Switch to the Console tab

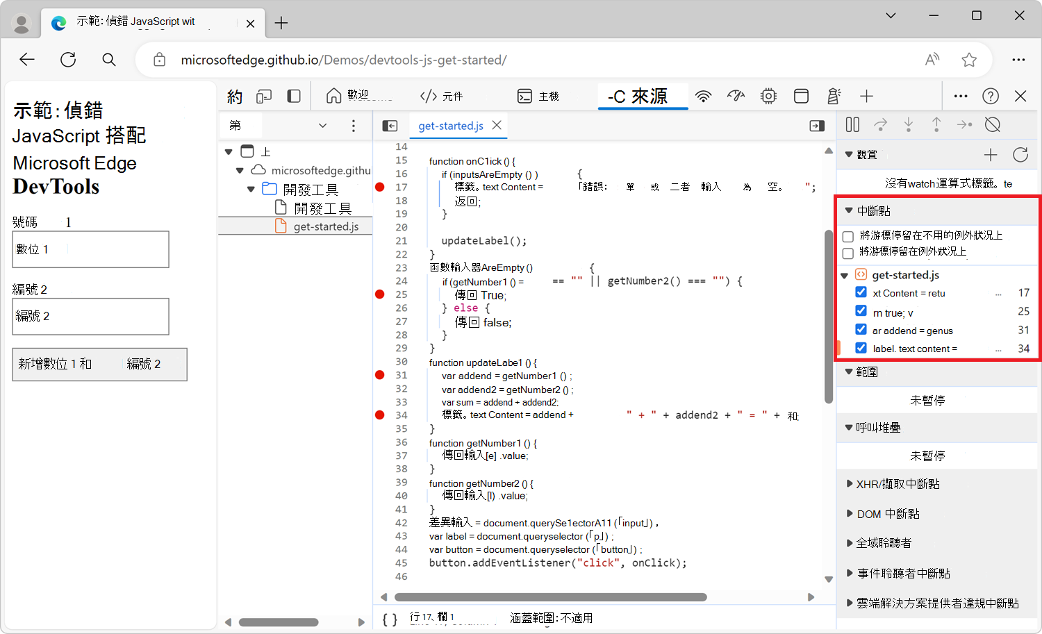click(x=538, y=96)
